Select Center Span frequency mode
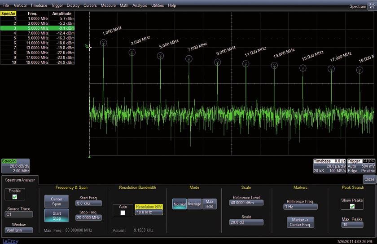 [57, 201]
